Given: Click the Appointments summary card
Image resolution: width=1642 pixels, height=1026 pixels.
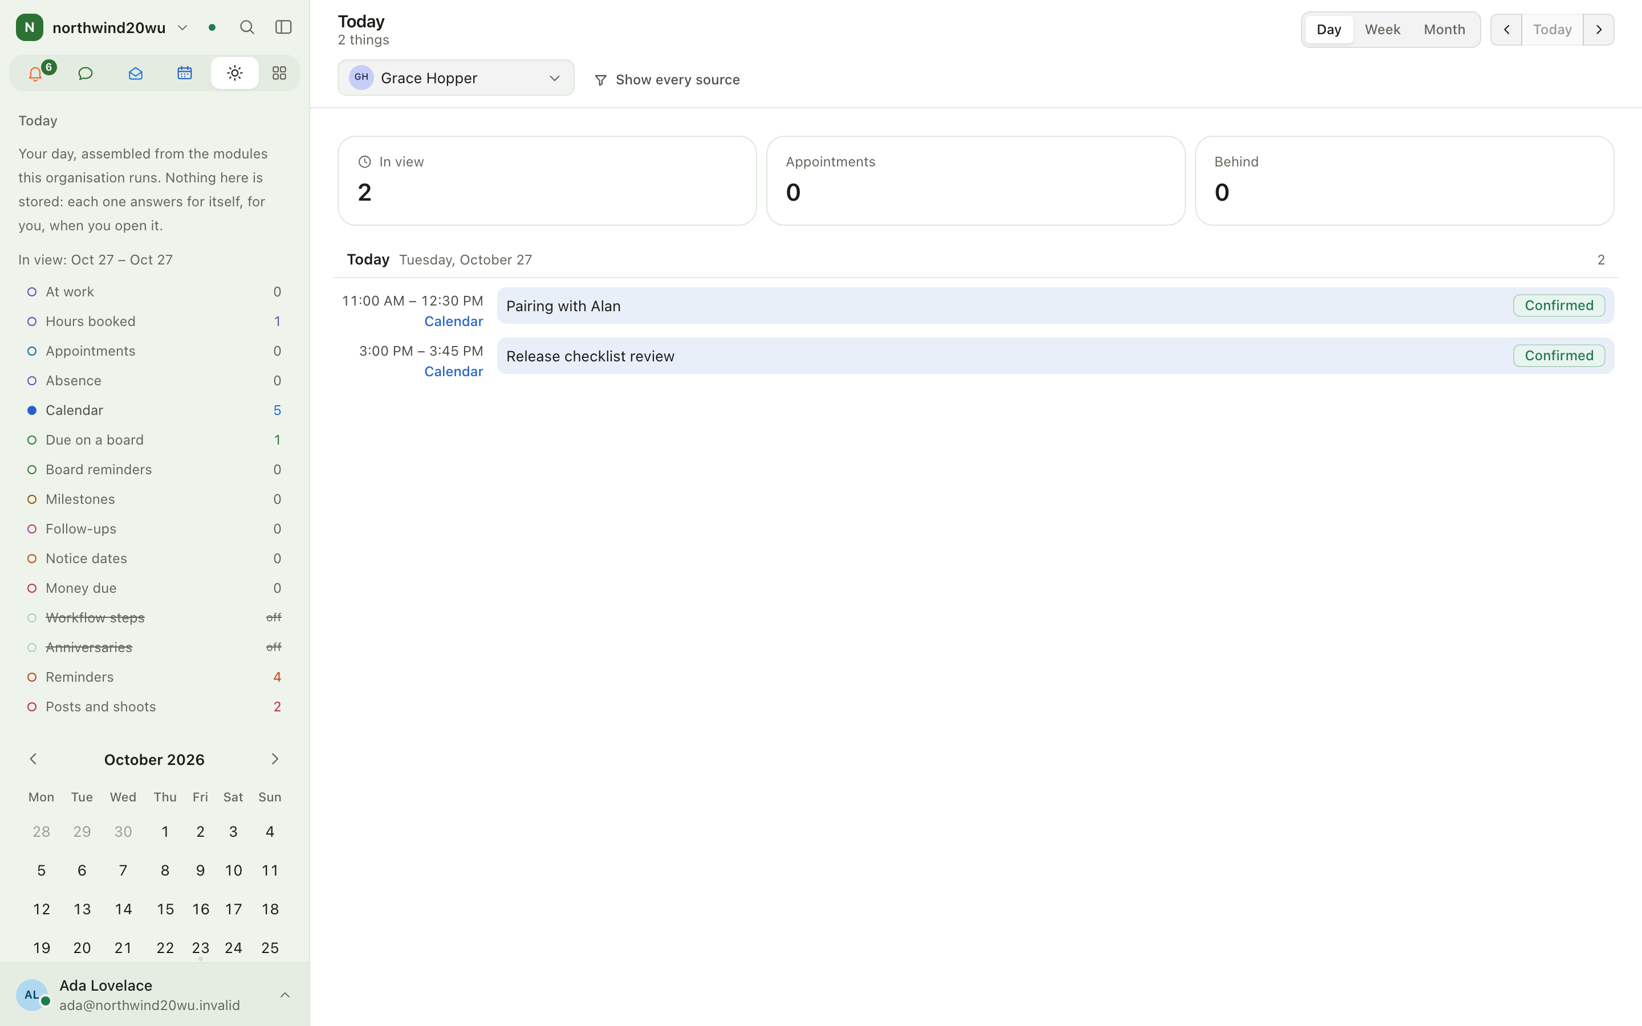Looking at the screenshot, I should (976, 181).
